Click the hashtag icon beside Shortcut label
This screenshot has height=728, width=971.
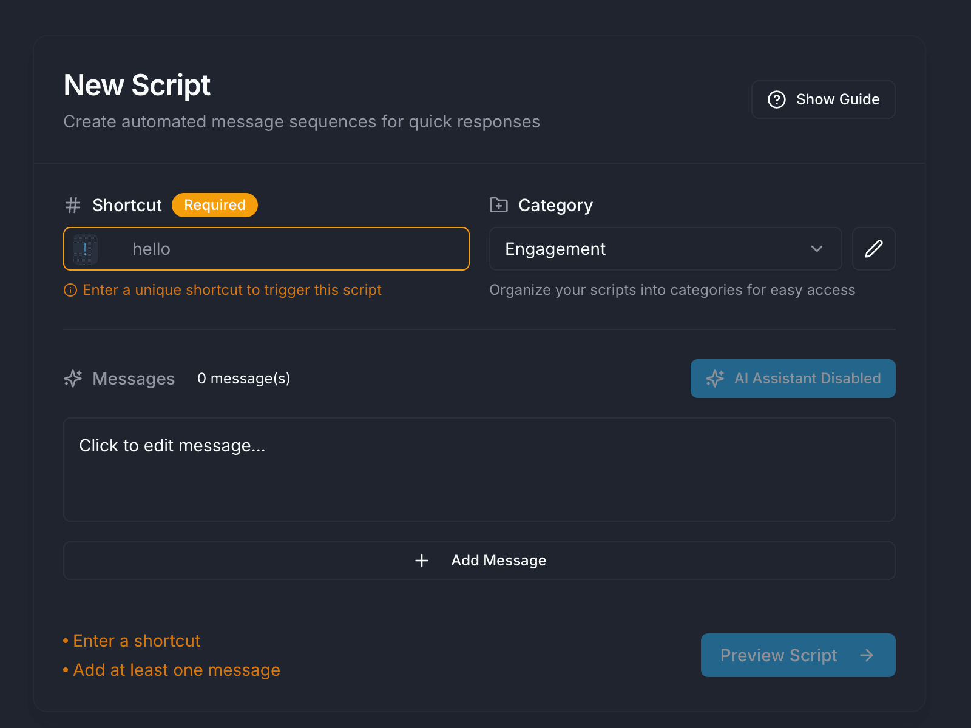coord(72,205)
